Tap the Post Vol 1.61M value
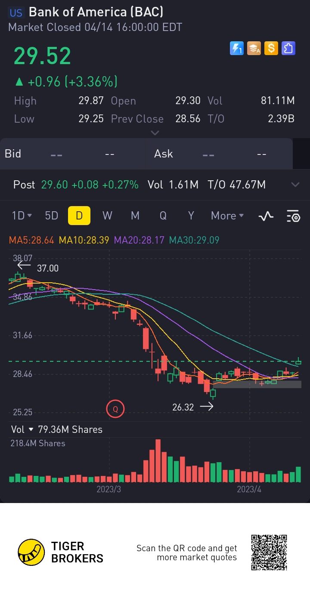Screen dimensions: 310x602 [x=184, y=185]
